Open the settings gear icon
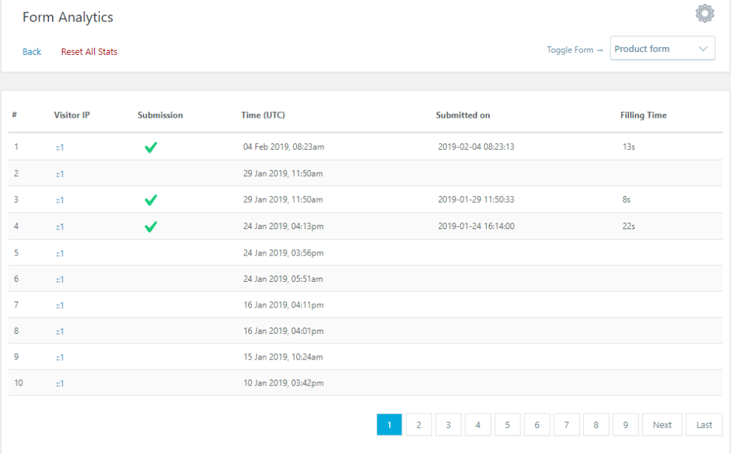Screen dimensions: 731x466 coord(705,13)
